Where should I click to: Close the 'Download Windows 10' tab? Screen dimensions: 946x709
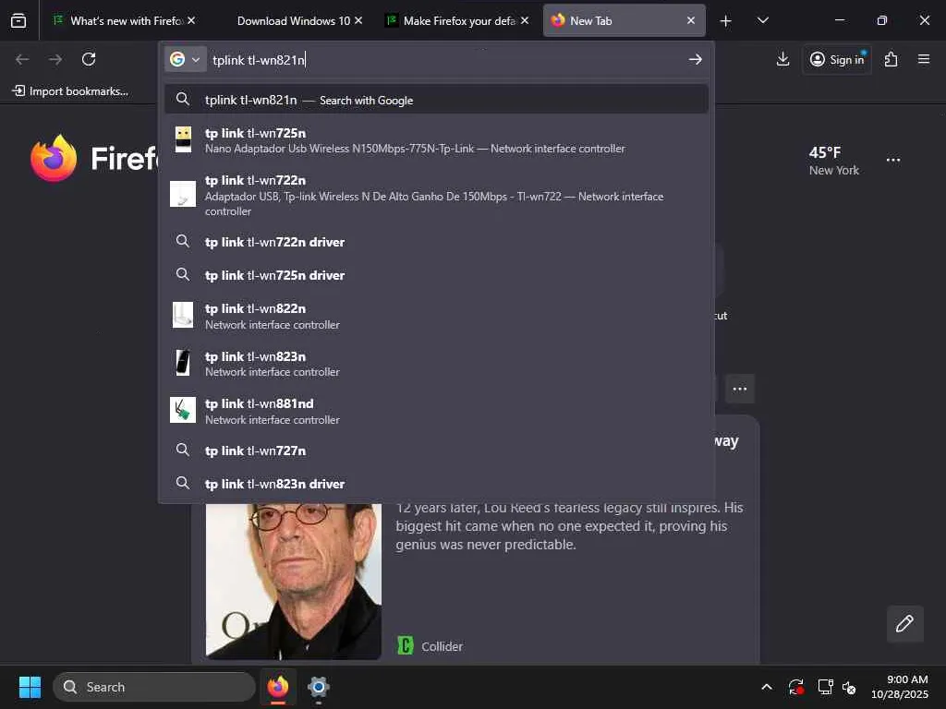pos(358,20)
